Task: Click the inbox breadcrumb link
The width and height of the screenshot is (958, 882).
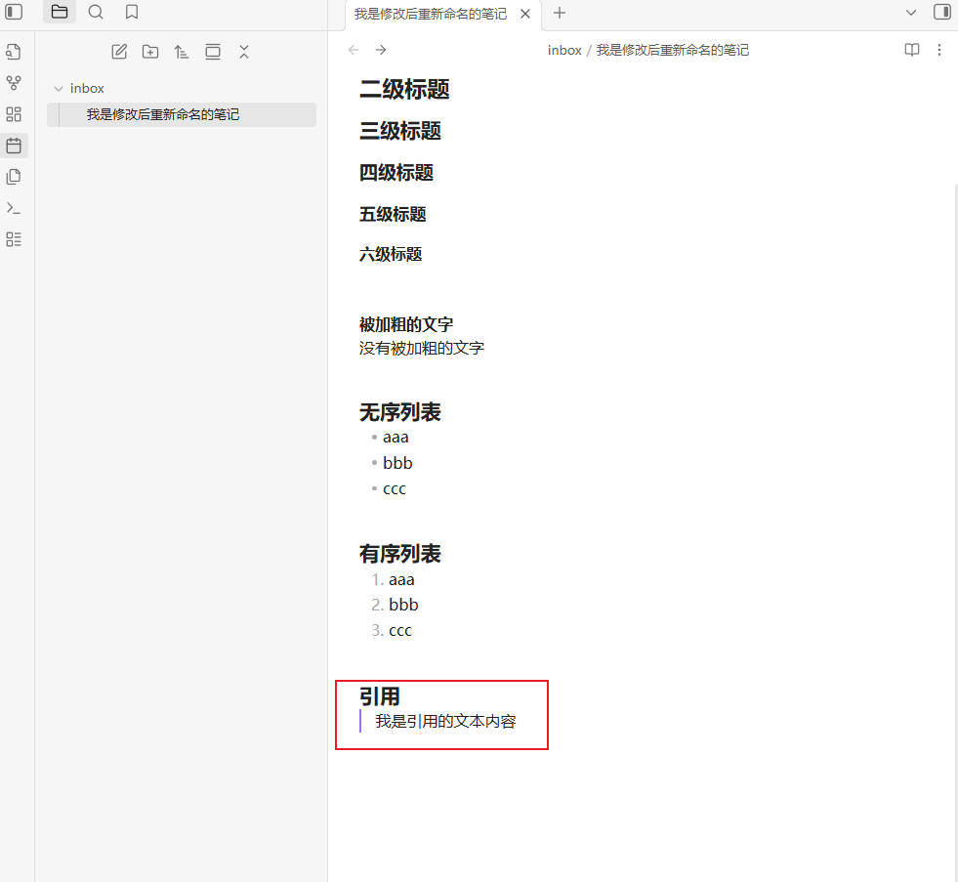Action: pos(564,50)
